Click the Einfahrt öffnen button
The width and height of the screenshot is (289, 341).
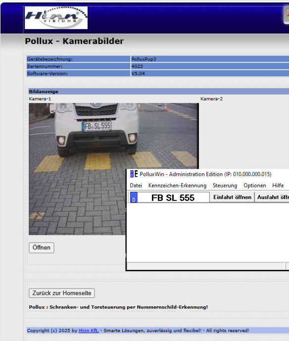click(x=232, y=197)
